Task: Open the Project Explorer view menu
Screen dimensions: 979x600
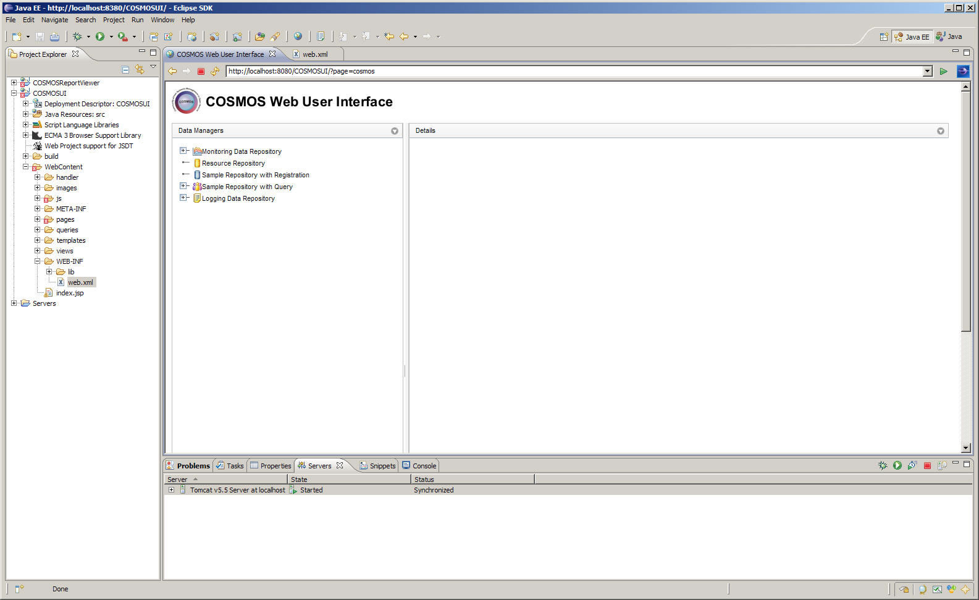Action: (x=153, y=67)
